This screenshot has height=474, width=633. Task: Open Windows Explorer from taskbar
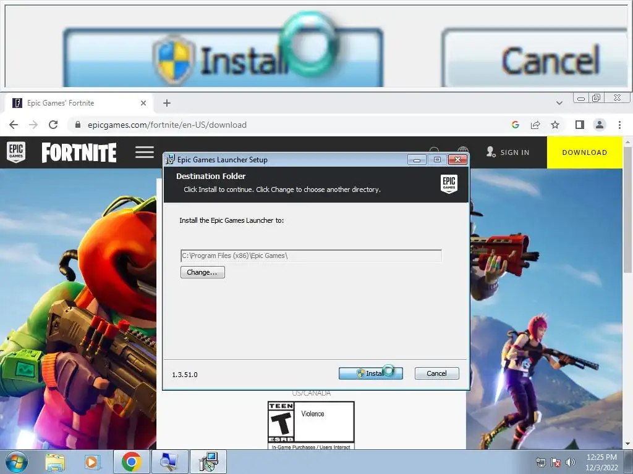[x=55, y=462]
